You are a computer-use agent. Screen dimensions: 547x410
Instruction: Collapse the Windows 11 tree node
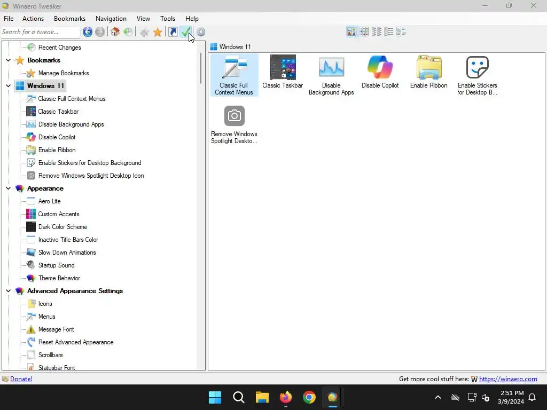(x=8, y=86)
